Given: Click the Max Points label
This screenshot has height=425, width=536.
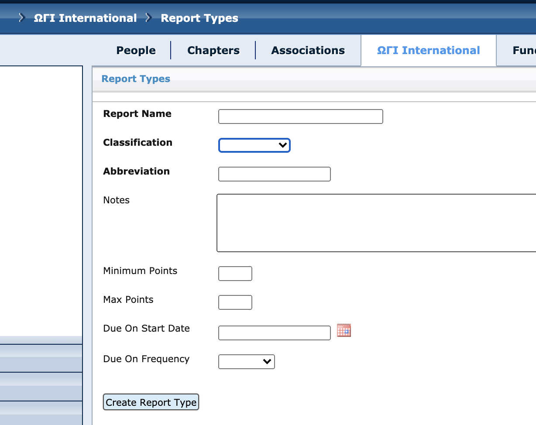Looking at the screenshot, I should 128,300.
